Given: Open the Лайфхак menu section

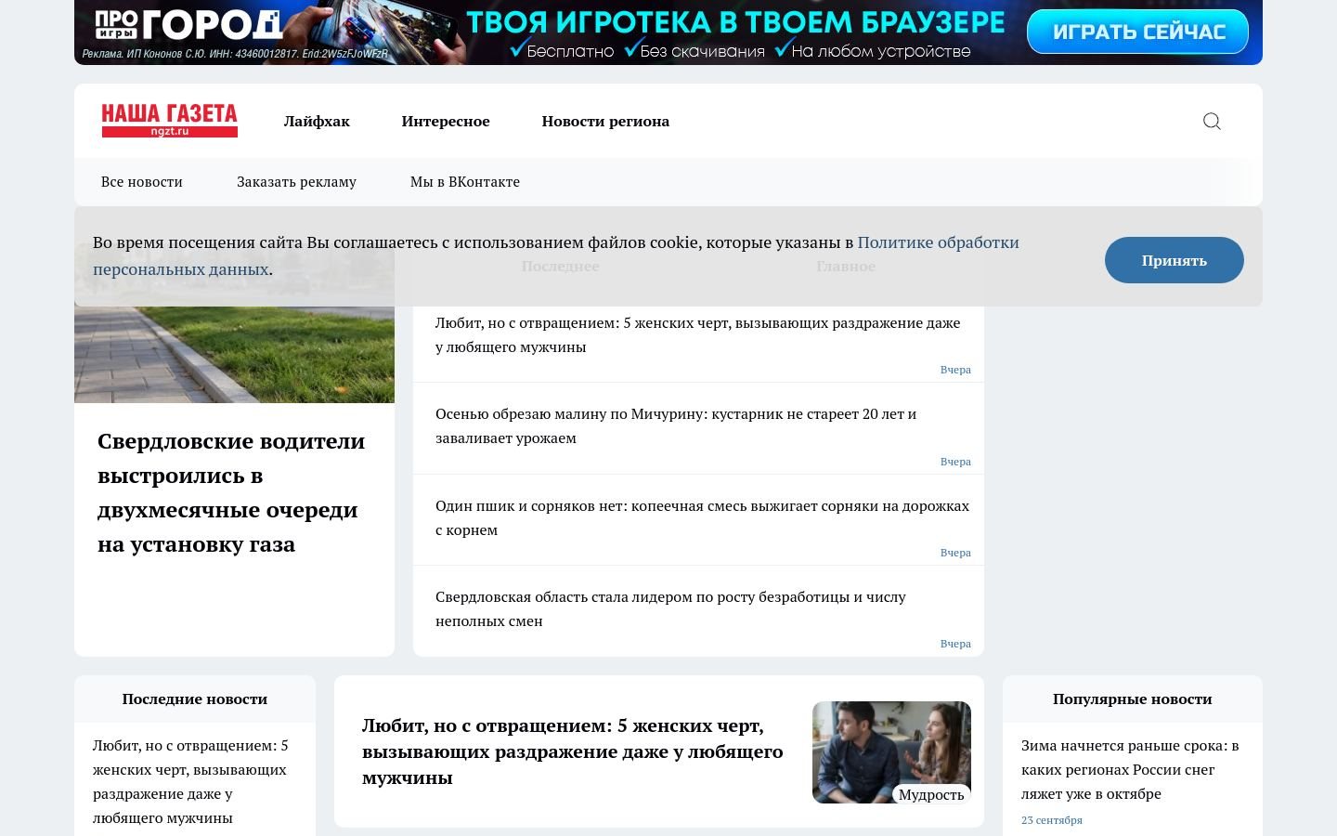Looking at the screenshot, I should (317, 121).
